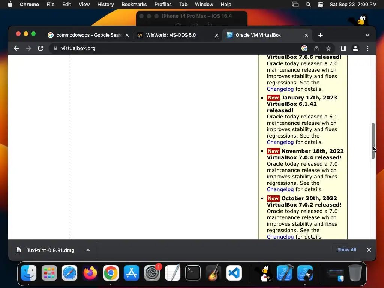Viewport: 384px width, 288px height.
Task: Open Changelog link for VirtualBox 7.0.6
Action: point(280,89)
